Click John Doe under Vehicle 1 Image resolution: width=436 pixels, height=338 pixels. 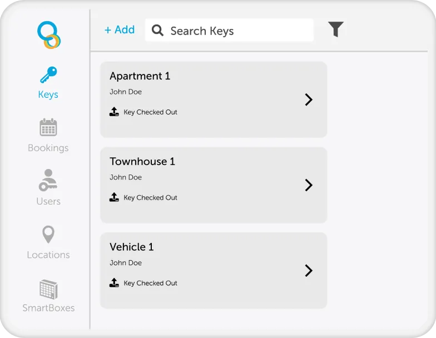click(x=126, y=262)
